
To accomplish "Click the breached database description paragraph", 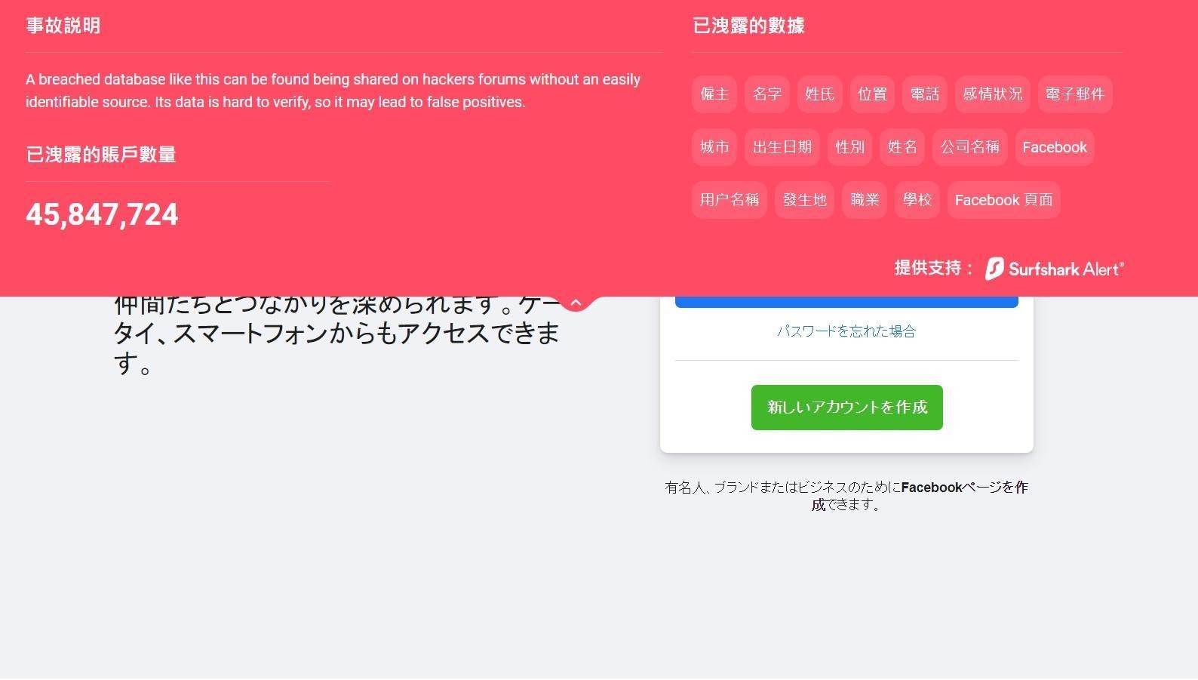I will coord(333,91).
